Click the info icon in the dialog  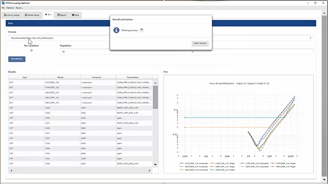(116, 30)
